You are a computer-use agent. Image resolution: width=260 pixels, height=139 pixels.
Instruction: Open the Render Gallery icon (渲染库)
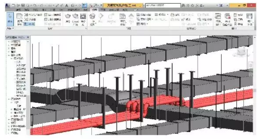(x=83, y=19)
